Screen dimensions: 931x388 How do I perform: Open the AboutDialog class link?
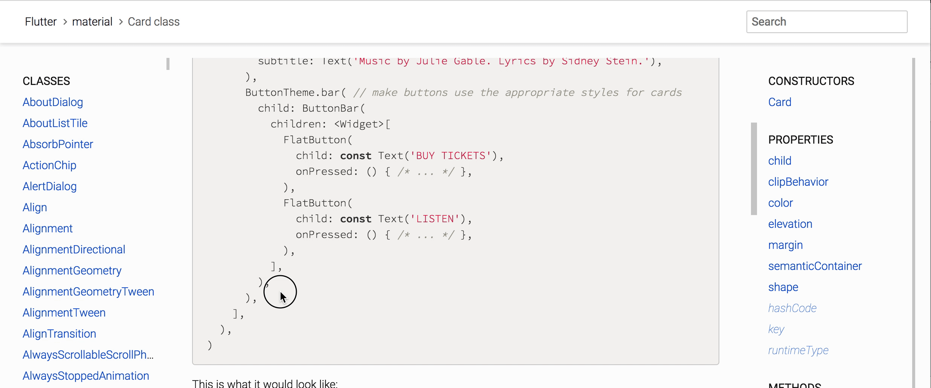point(53,102)
